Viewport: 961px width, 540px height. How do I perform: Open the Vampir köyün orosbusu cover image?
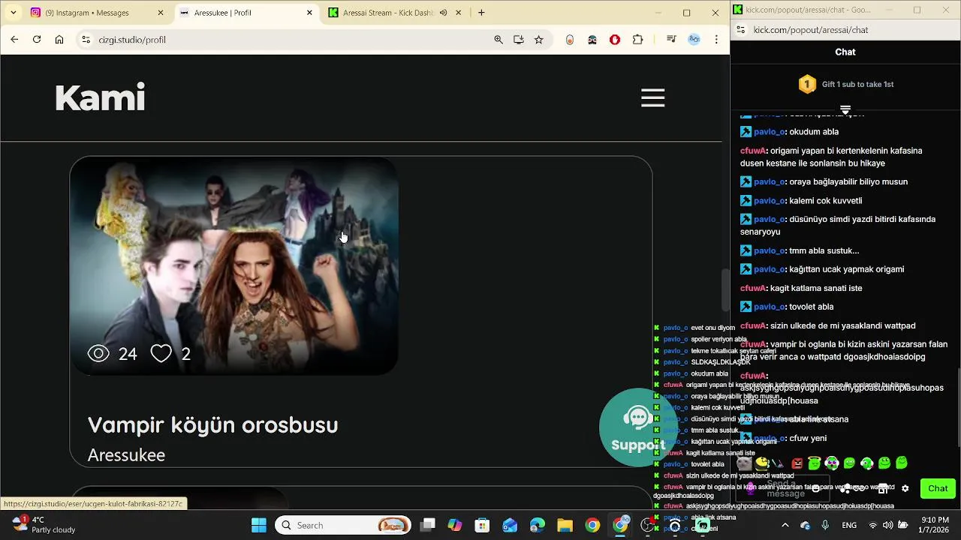[x=234, y=265]
